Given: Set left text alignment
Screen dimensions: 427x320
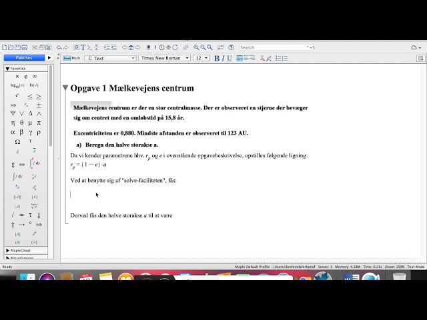Looking at the screenshot, I should [240, 58].
